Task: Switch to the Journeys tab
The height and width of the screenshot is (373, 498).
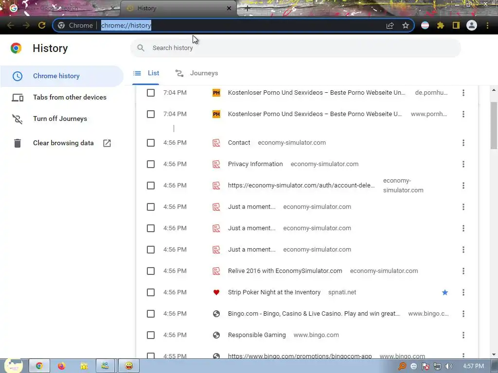Action: point(197,73)
